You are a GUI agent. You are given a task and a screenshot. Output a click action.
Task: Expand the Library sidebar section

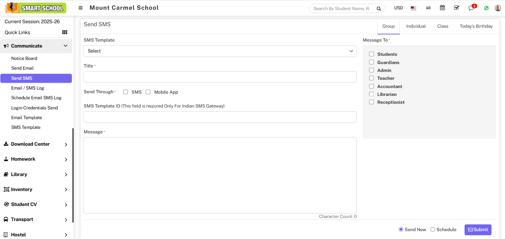pyautogui.click(x=36, y=175)
